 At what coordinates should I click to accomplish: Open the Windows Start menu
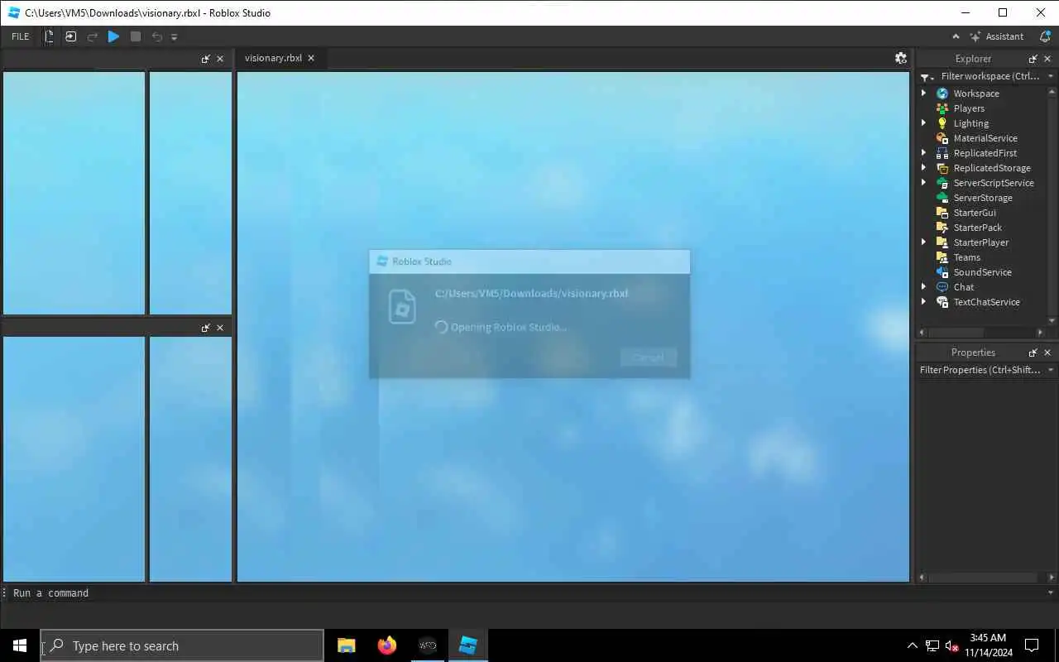click(x=20, y=645)
